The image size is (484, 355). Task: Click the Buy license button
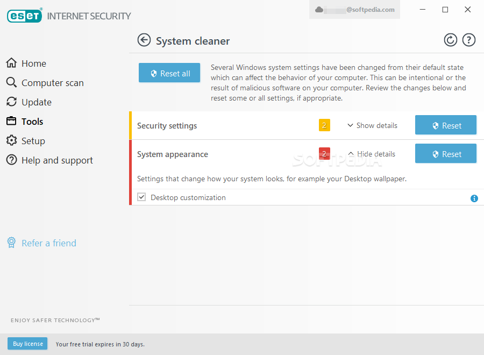click(x=27, y=344)
